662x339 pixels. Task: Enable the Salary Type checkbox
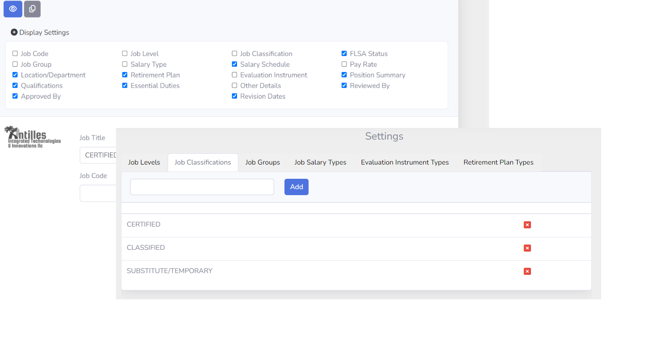point(125,64)
